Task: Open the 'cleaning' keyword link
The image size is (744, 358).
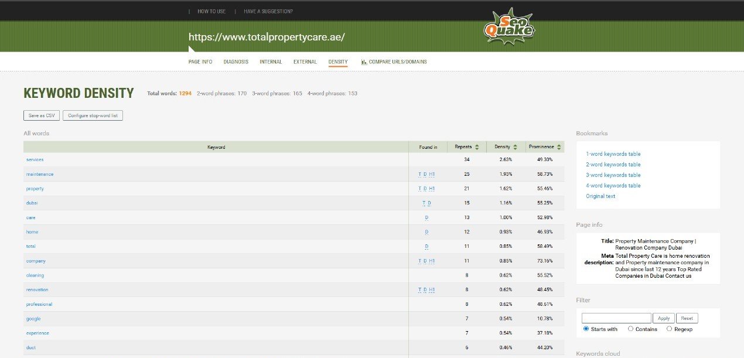Action: pyautogui.click(x=35, y=275)
